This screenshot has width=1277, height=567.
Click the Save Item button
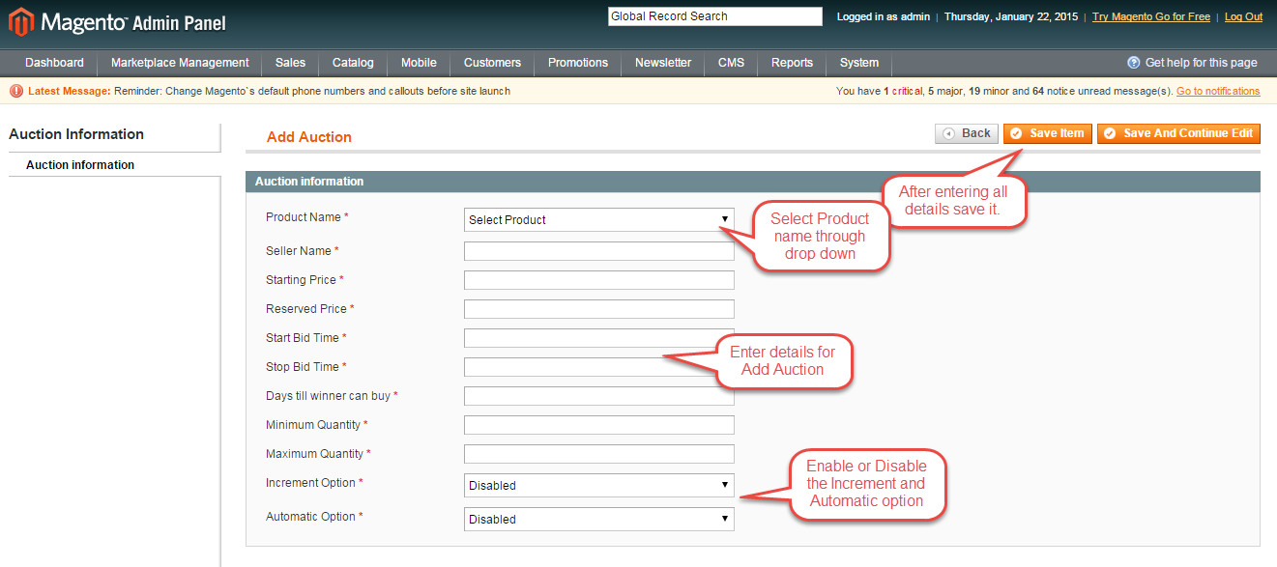[x=1048, y=133]
